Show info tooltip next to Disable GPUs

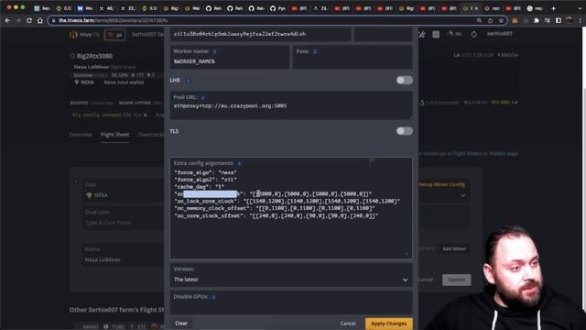(x=213, y=297)
